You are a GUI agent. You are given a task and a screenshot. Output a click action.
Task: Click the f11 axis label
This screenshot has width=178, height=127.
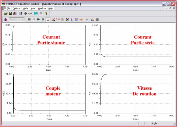(x=90, y=44)
